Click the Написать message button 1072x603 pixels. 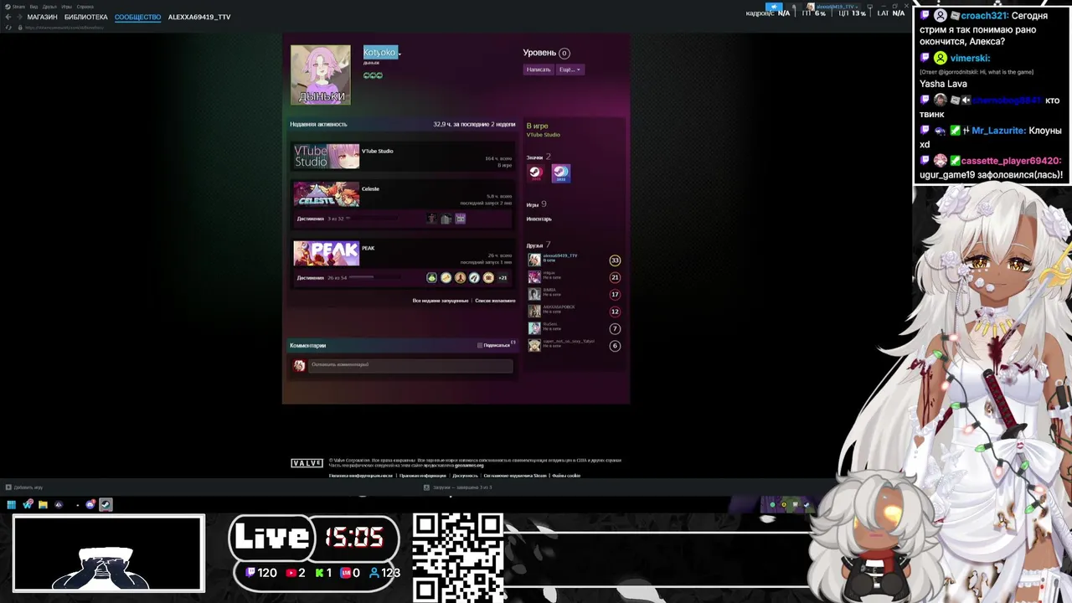pos(539,70)
